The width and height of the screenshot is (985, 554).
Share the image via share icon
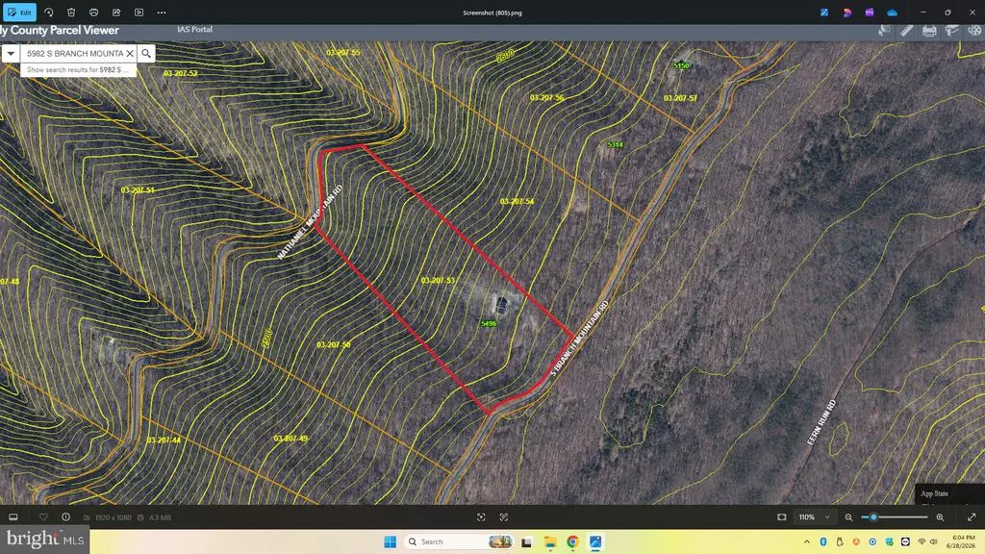coord(116,12)
